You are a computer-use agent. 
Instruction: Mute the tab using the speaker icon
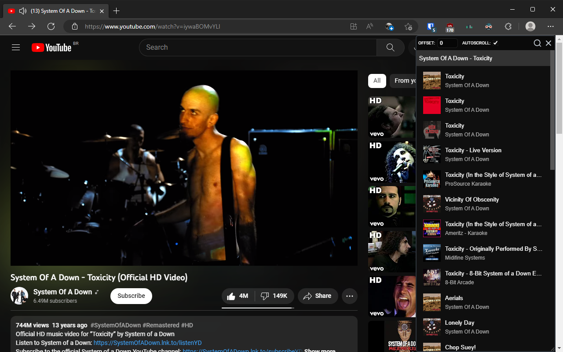point(23,11)
